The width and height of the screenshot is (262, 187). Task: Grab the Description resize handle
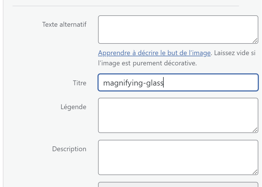click(x=255, y=172)
